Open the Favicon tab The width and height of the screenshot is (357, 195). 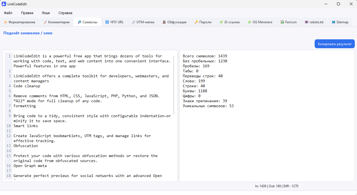click(289, 22)
